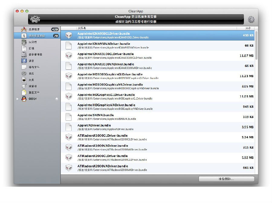Select the ATIRadeonX1000GLDriver.bundle row

157,137
